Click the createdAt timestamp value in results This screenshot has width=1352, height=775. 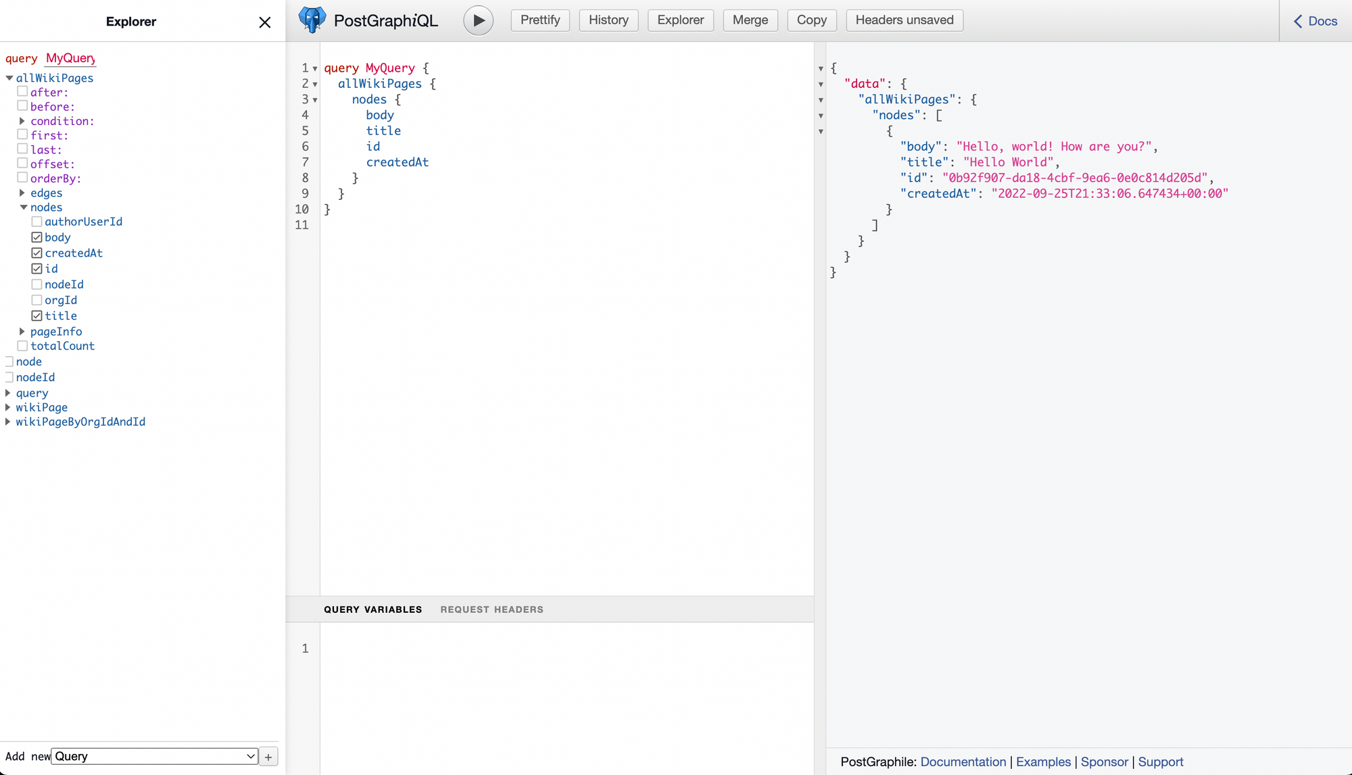coord(1109,193)
